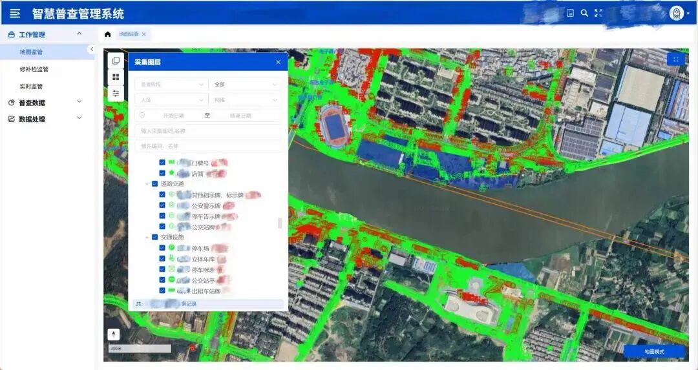This screenshot has width=698, height=370.
Task: Focus the collection code/name search input
Action: [208, 131]
